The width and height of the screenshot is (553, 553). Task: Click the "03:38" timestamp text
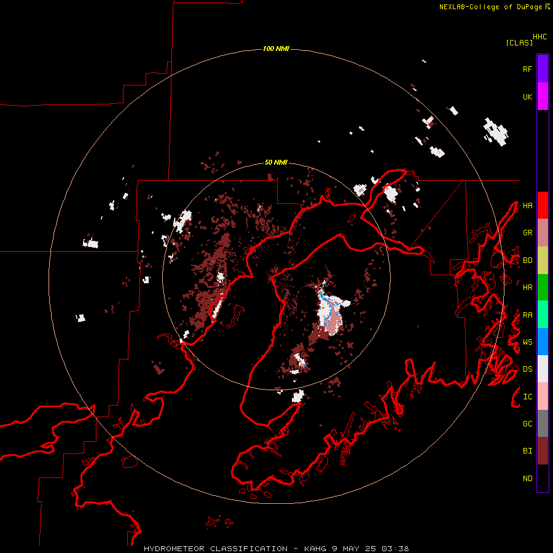395,549
